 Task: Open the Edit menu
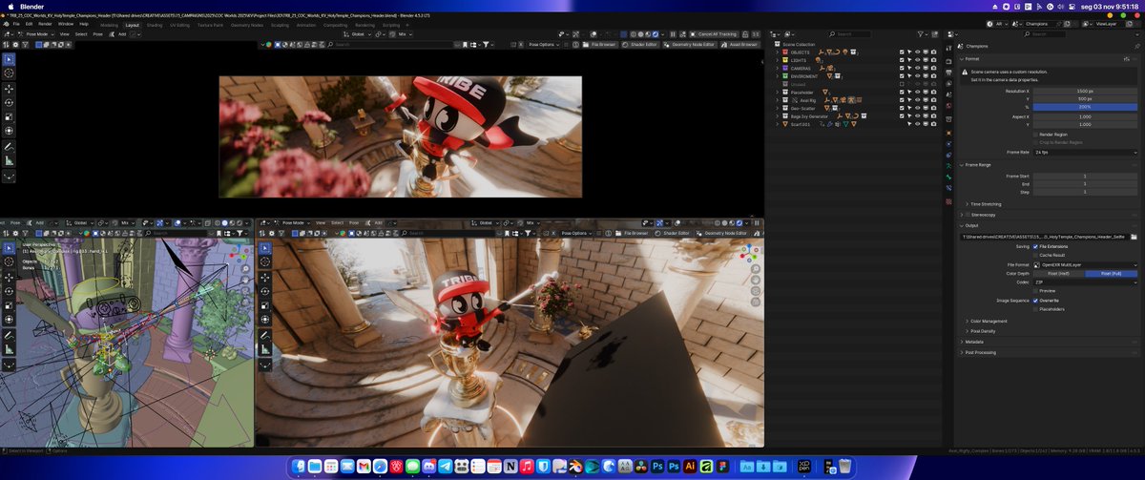pyautogui.click(x=29, y=24)
